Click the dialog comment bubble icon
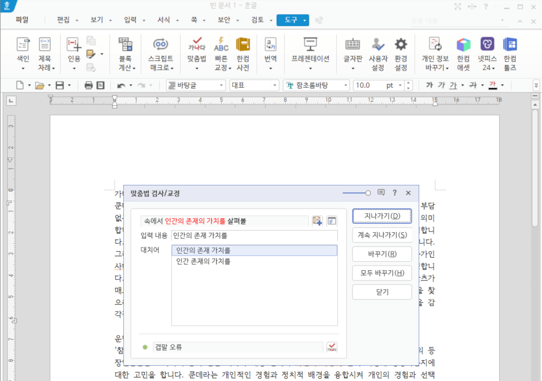542x381 pixels. pos(381,192)
